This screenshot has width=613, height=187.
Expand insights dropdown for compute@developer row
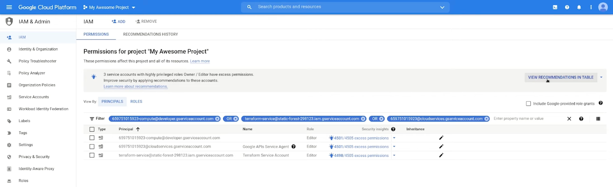[394, 138]
